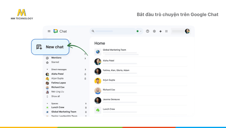
Task: Click the Home heading
Action: [100, 43]
